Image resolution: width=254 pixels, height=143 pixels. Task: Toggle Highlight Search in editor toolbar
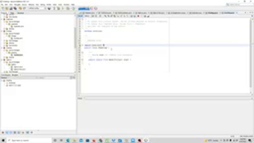pyautogui.click(x=115, y=16)
